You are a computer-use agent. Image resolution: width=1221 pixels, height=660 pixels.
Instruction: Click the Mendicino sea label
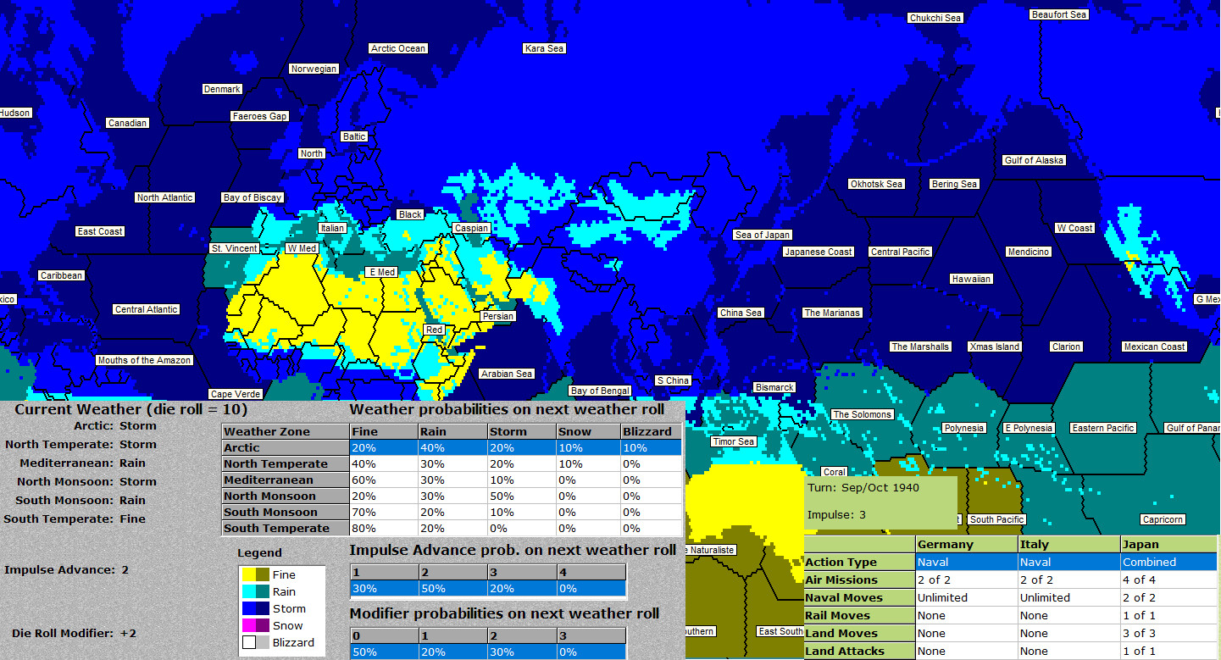[1029, 252]
